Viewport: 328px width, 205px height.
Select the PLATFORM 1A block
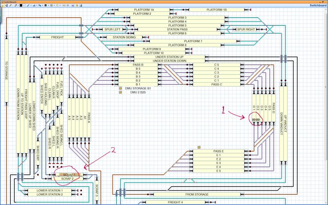(x=144, y=9)
